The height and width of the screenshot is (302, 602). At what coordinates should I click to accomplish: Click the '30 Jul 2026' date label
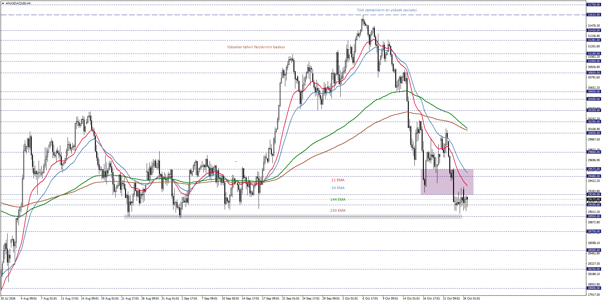[x=8, y=299]
